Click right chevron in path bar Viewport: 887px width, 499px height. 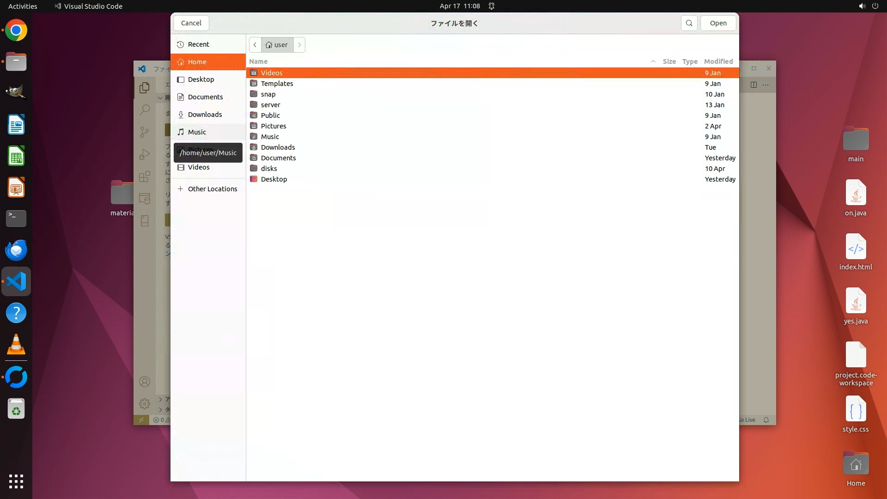299,45
